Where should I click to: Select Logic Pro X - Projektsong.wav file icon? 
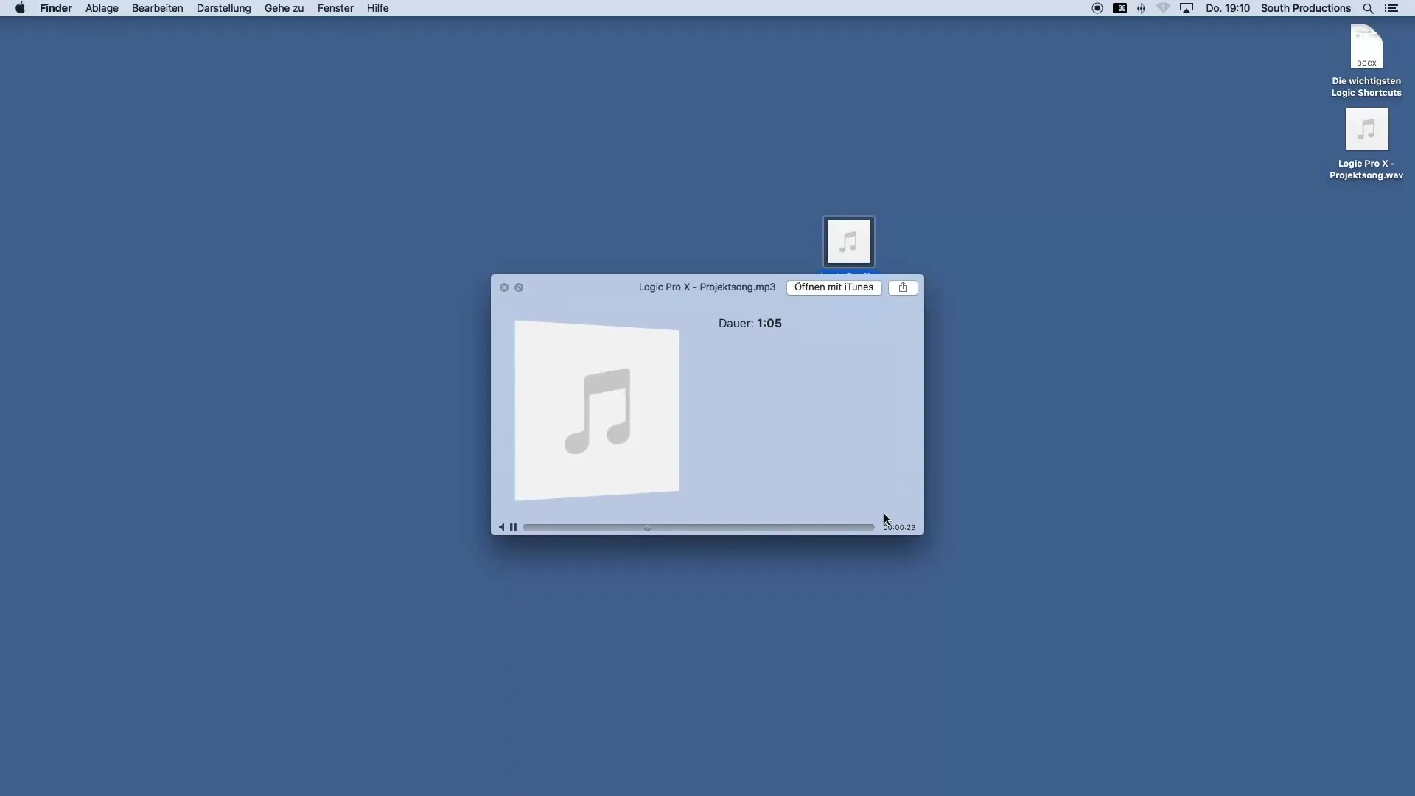pyautogui.click(x=1366, y=129)
